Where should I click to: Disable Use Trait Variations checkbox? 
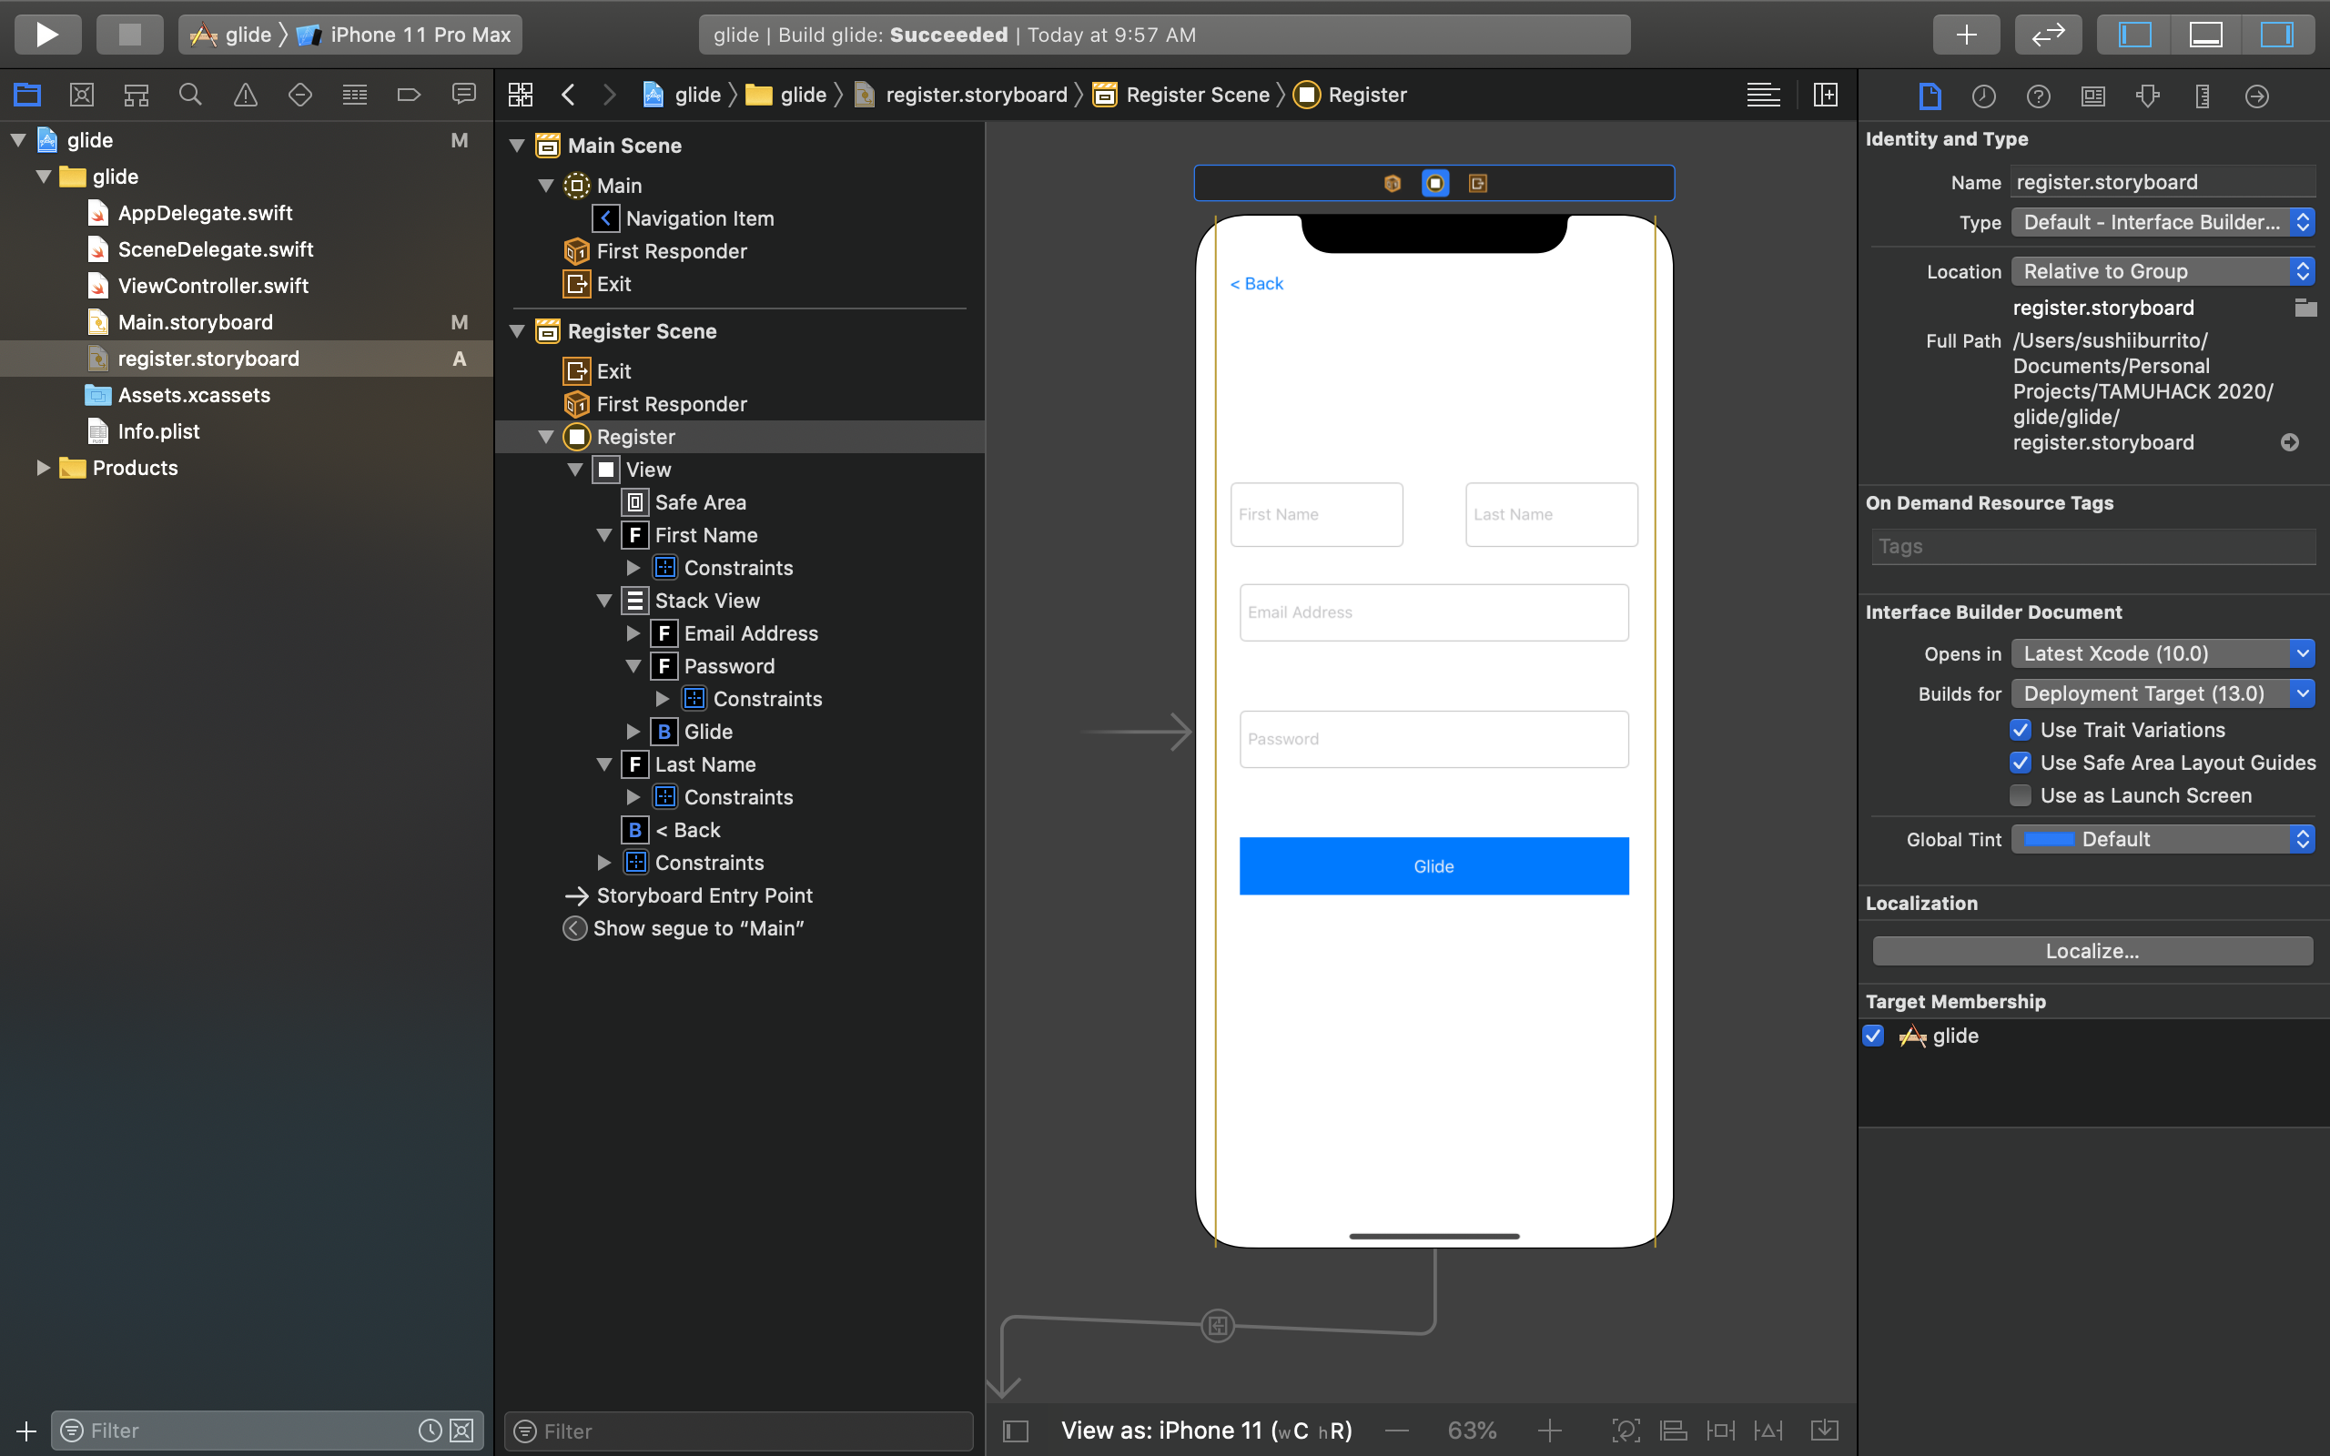coord(2020,730)
